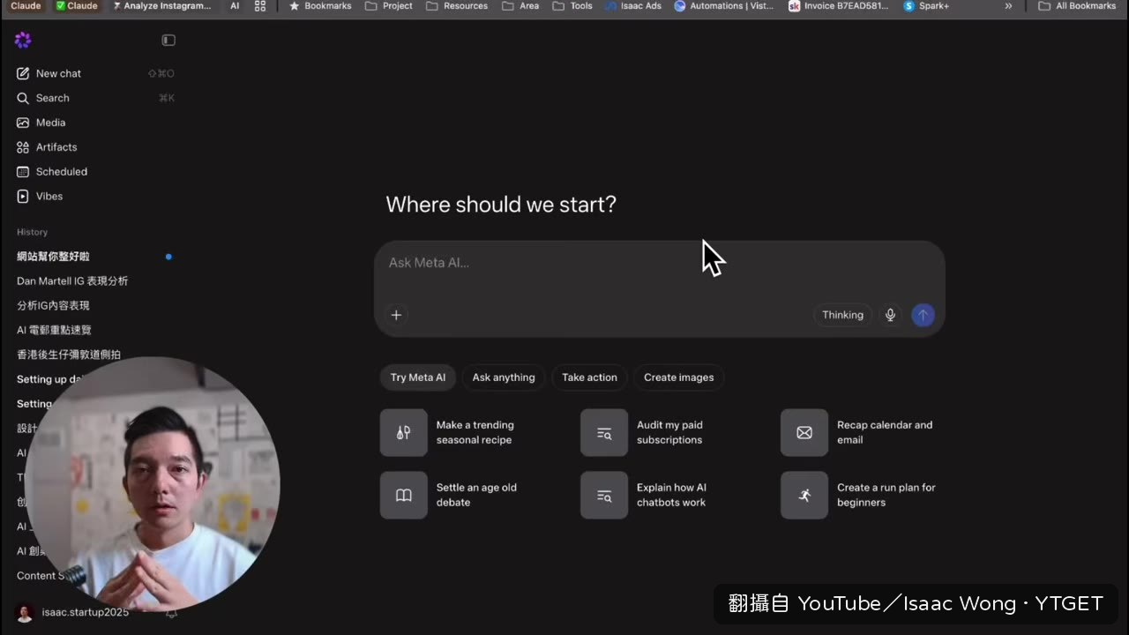
Task: Open the Analyze Instagram bookmark
Action: coord(161,6)
